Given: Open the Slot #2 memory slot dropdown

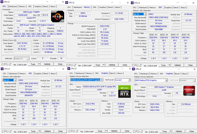Looking at the screenshot, I should tap(15, 80).
